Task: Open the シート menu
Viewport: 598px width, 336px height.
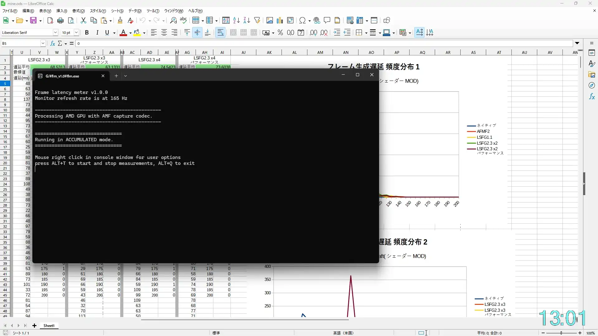Action: coord(117,11)
